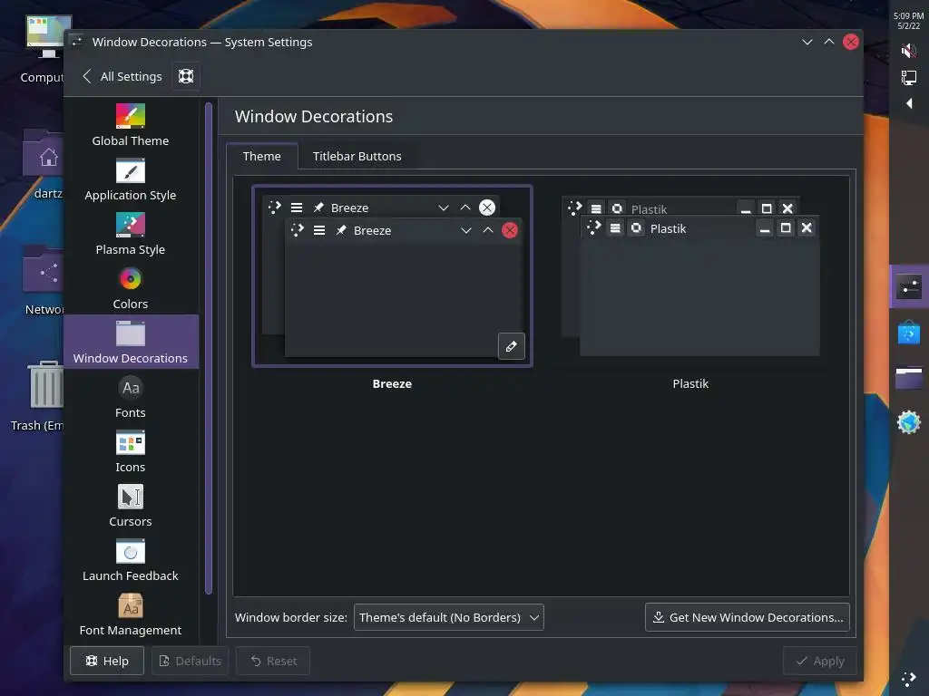
Task: Select the Plastik decoration thumbnail
Action: (690, 276)
